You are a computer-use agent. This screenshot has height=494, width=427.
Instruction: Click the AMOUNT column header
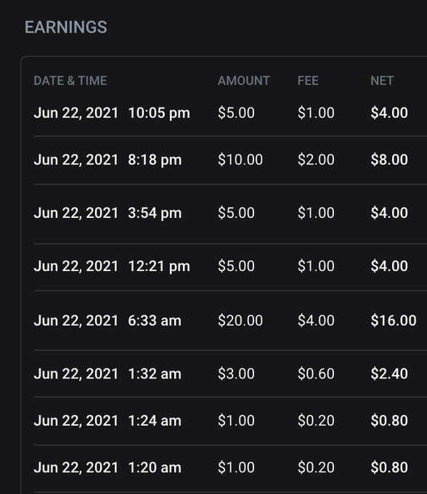244,81
